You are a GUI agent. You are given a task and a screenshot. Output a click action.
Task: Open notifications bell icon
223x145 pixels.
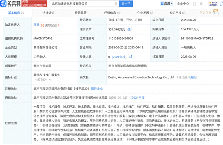201,4
